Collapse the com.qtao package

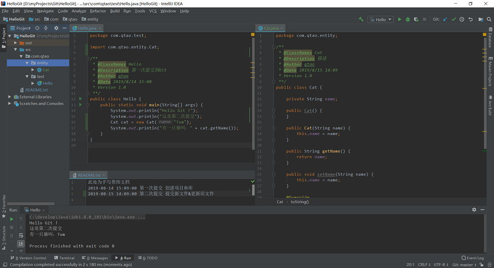point(21,56)
